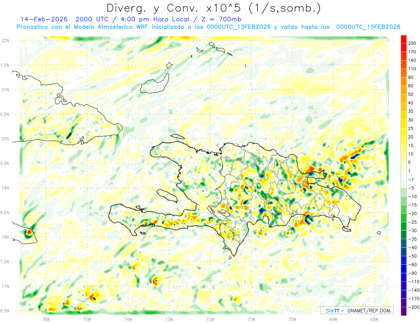Click the '72W' longitude label

[210, 319]
